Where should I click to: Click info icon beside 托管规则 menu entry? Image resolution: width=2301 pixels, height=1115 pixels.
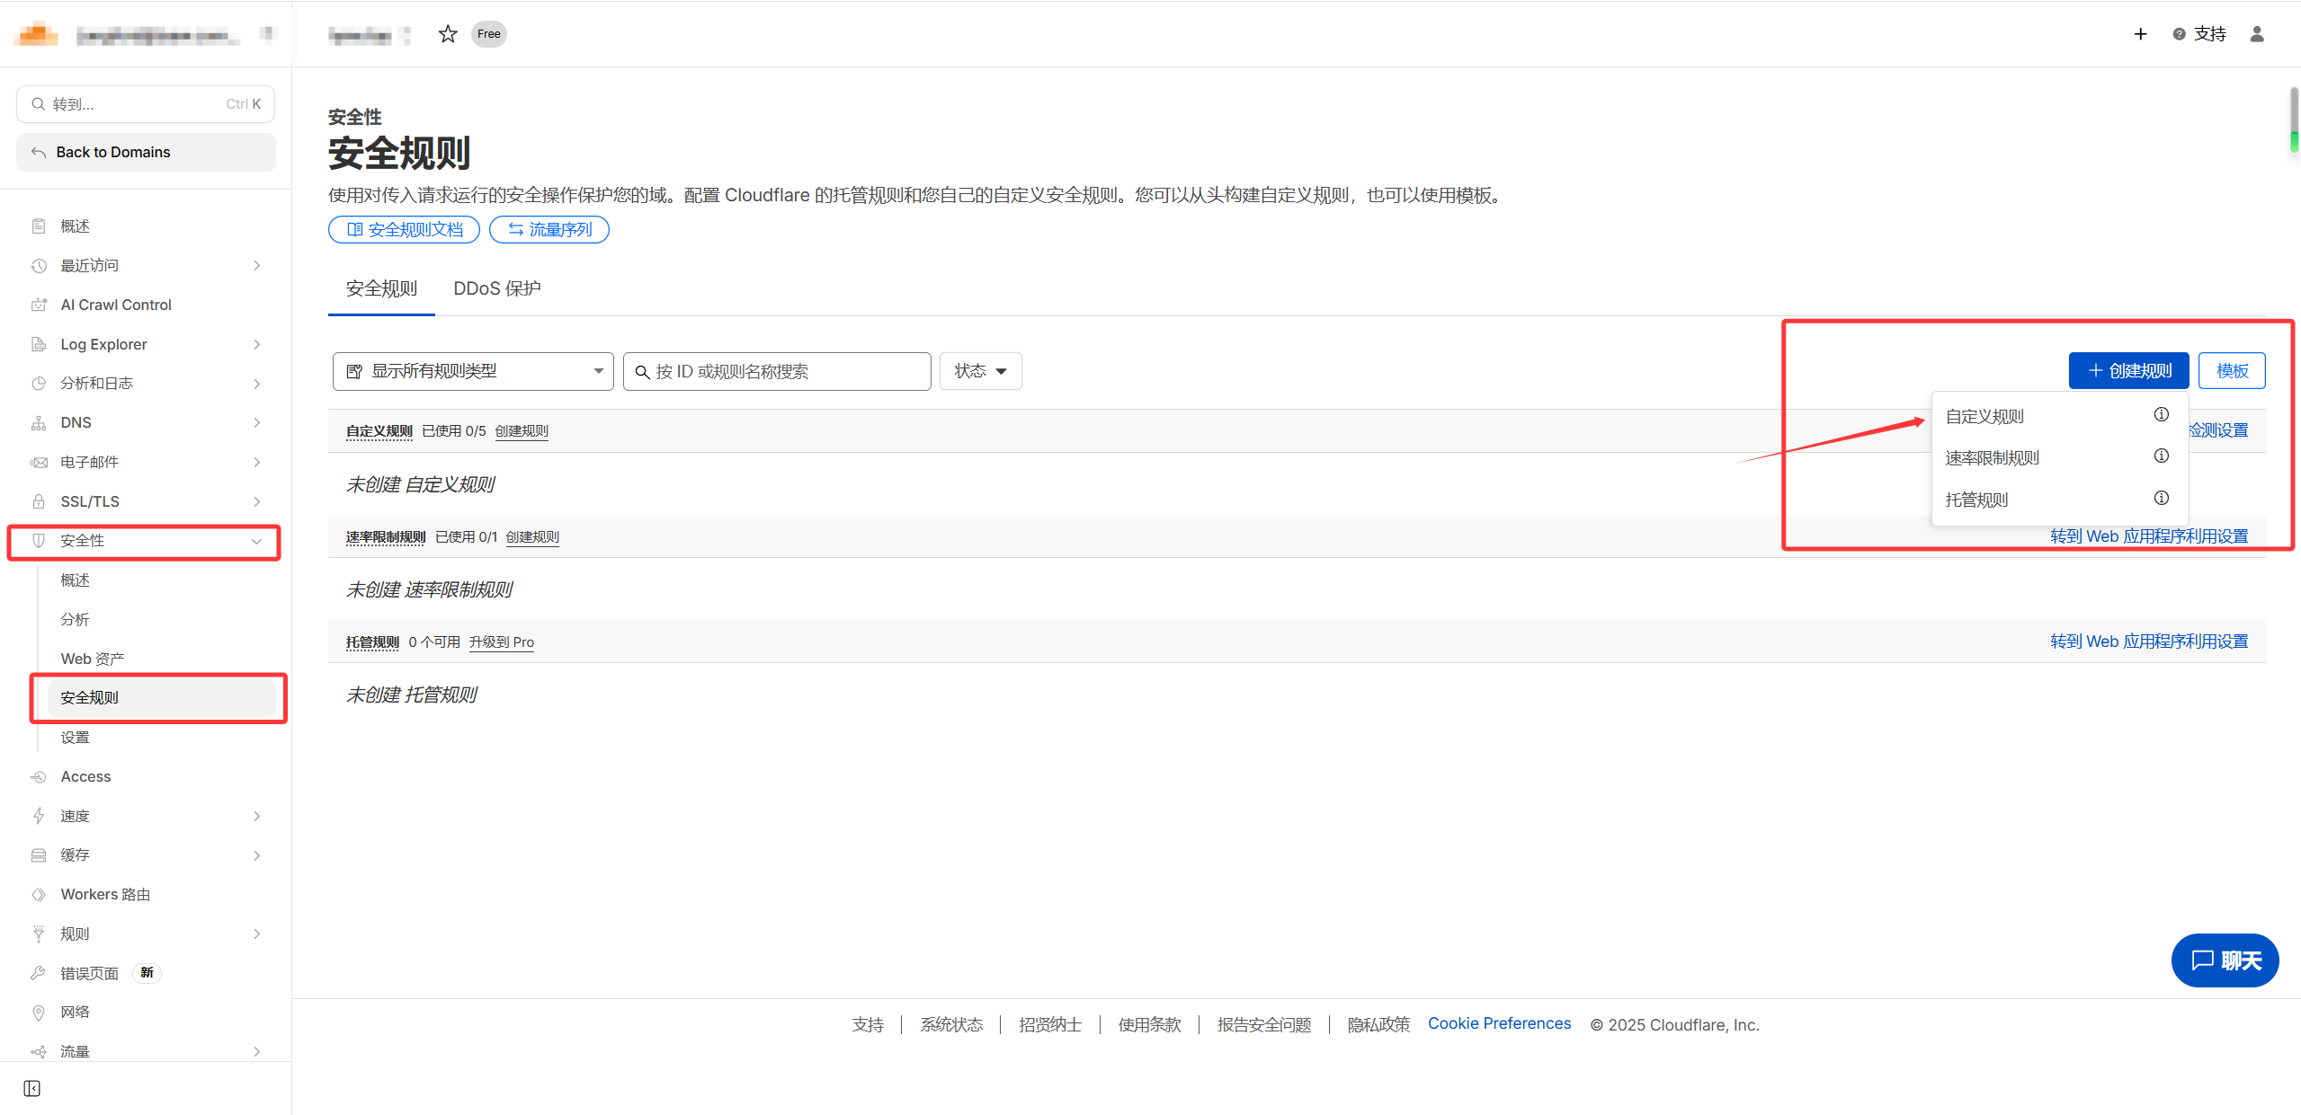click(2161, 499)
